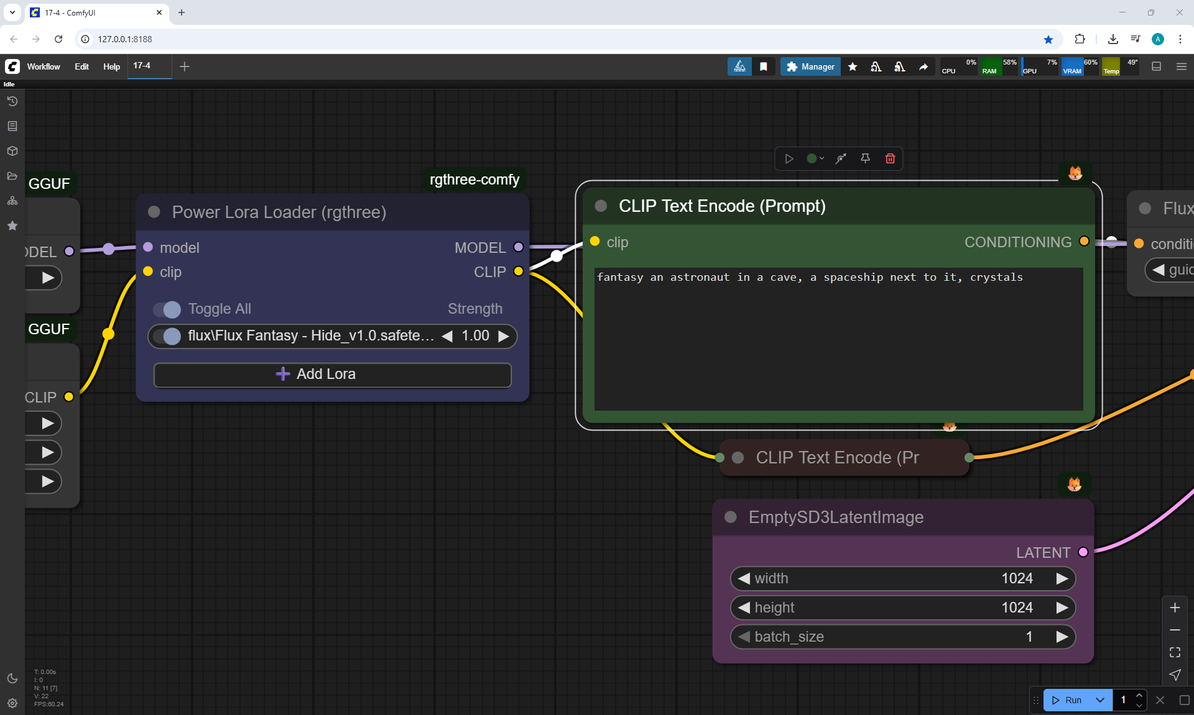
Task: Open the Workflow menu
Action: 44,66
